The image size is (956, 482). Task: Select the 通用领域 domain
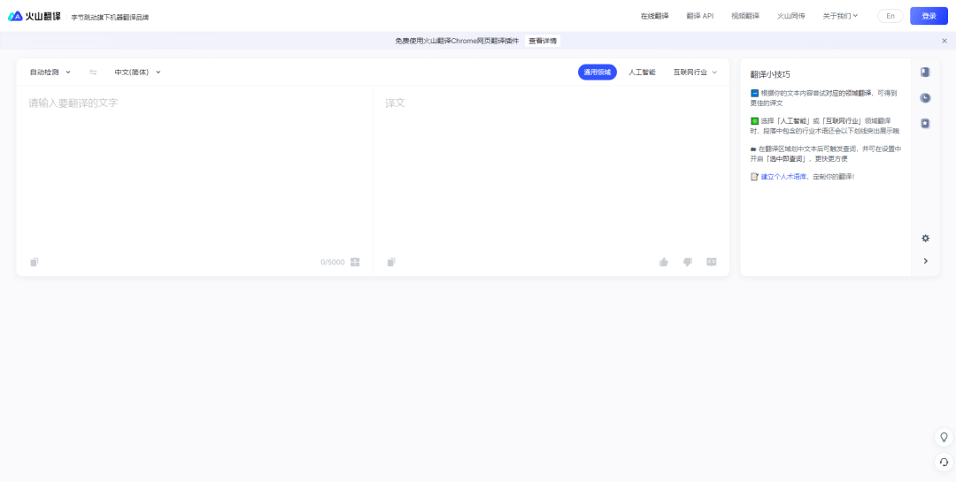click(597, 72)
